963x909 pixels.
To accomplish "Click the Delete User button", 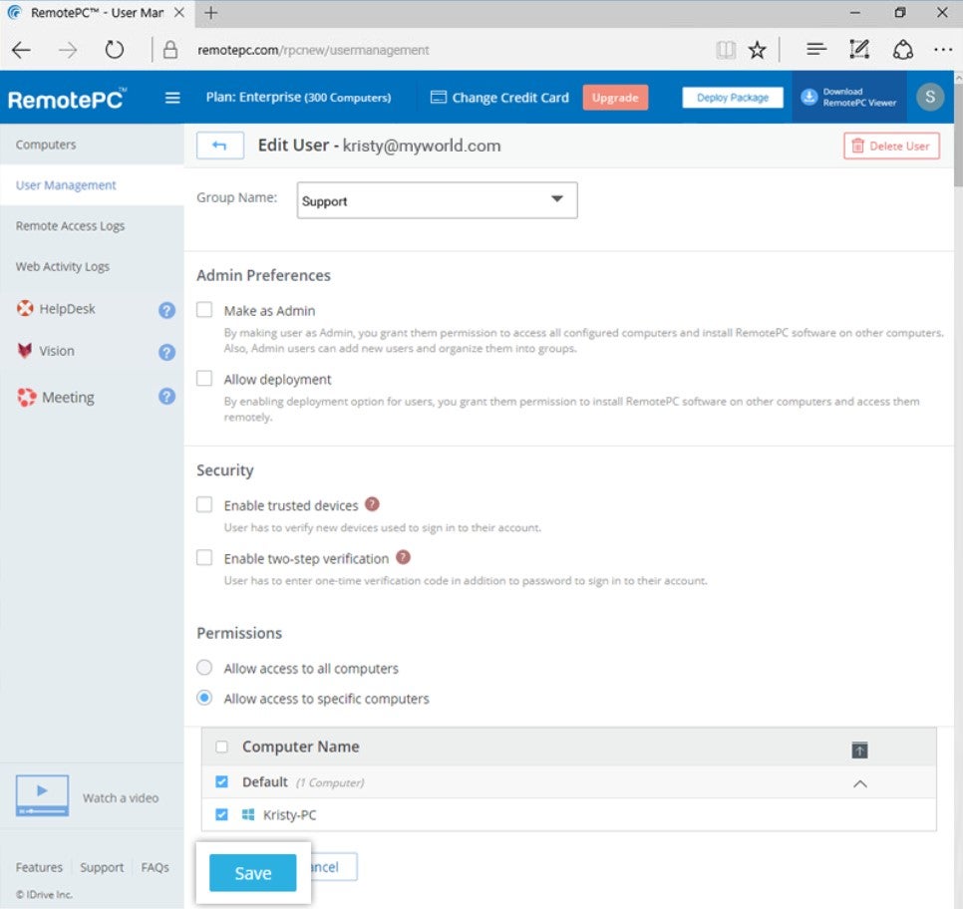I will pyautogui.click(x=891, y=147).
